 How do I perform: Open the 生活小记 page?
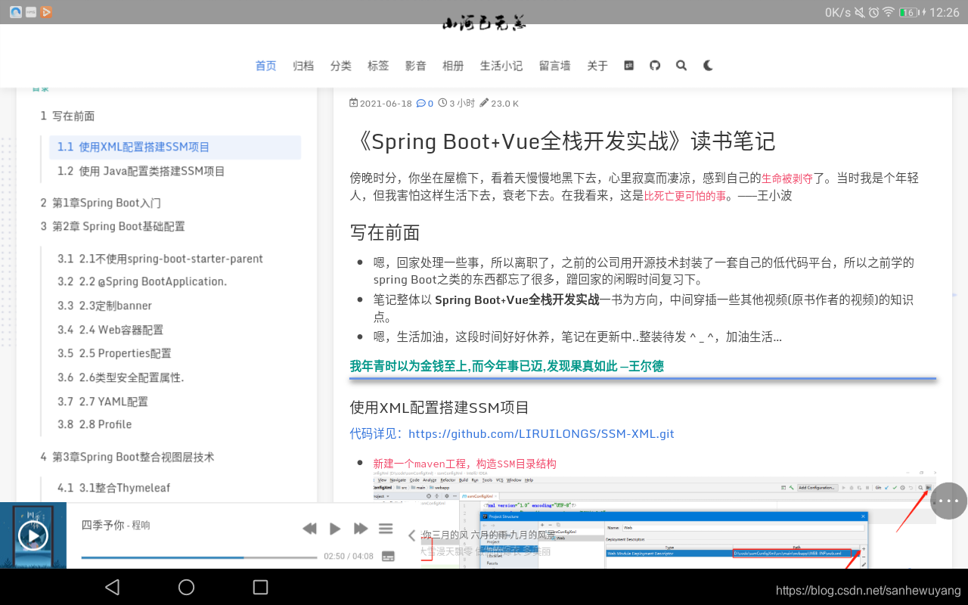tap(501, 66)
